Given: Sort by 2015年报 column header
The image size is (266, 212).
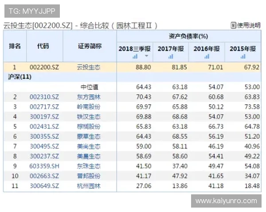Looking at the screenshot, I should (x=243, y=49).
